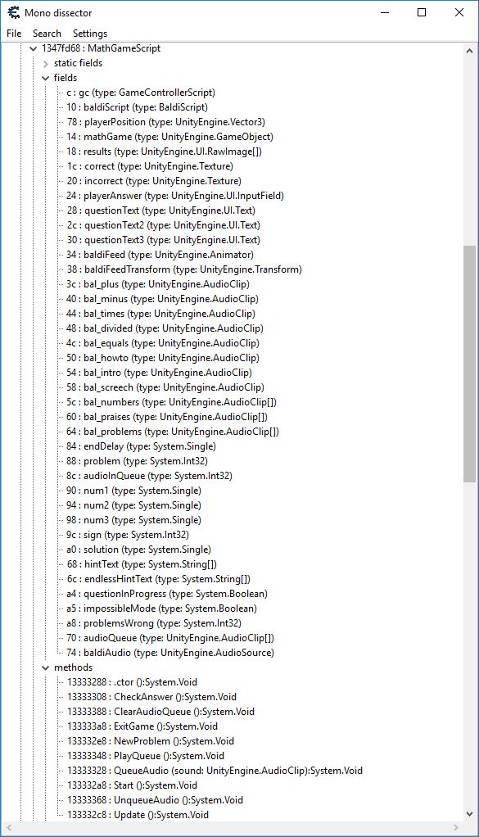Collapse the MathGameScript class node
Viewport: 479px width, 837px height.
pyautogui.click(x=33, y=48)
